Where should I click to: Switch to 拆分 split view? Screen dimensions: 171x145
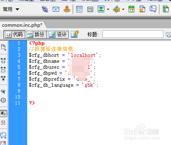tap(36, 34)
